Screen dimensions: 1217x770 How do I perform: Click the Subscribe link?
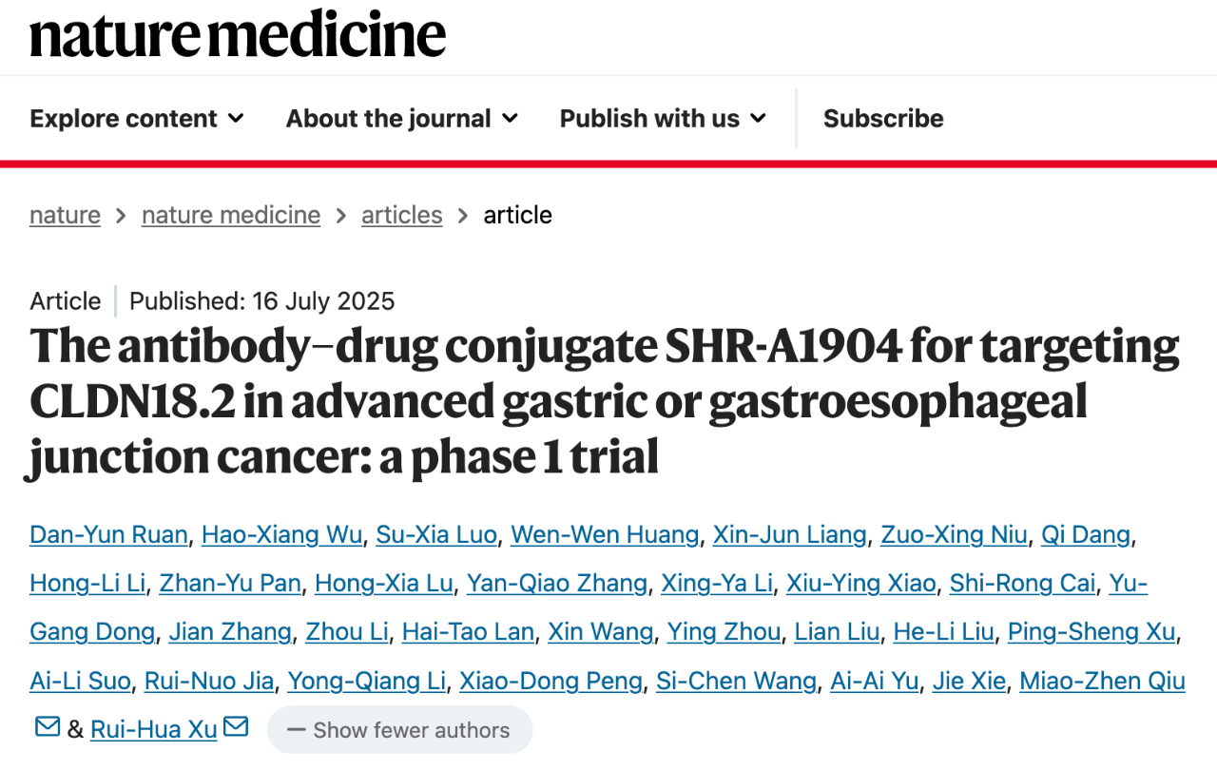[883, 119]
